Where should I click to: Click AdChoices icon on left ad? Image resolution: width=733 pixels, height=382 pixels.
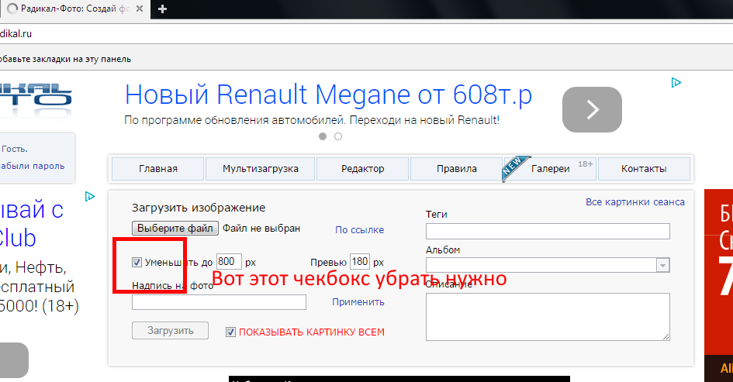pyautogui.click(x=89, y=197)
